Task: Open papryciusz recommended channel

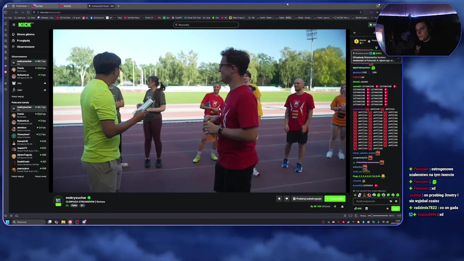Action: 29,169
